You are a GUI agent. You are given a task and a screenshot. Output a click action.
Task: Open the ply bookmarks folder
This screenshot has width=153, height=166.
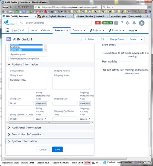click(74, 12)
